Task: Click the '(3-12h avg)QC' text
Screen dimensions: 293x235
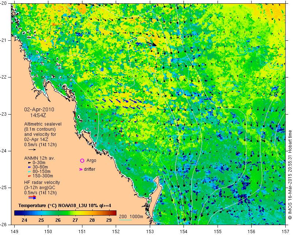Action: point(40,188)
